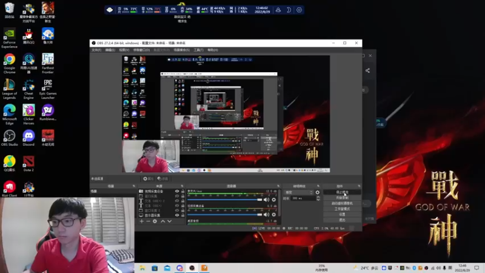
Task: Open source Properties button above the docks
Action: [x=149, y=178]
